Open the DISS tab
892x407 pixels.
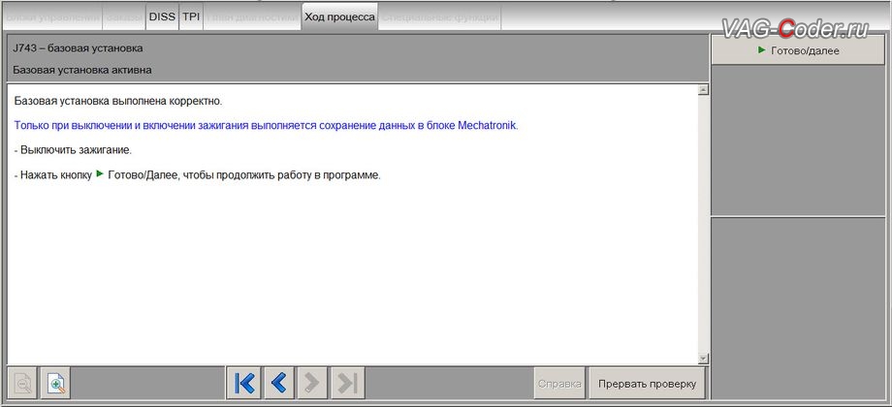point(162,17)
